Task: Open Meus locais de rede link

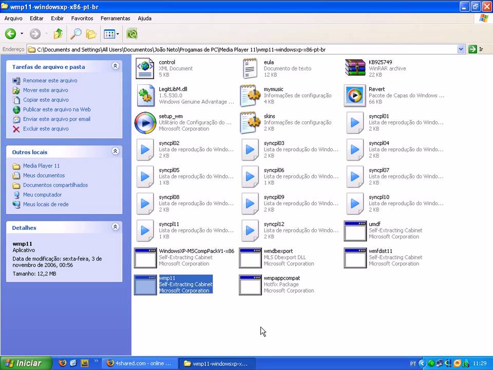Action: coord(46,205)
